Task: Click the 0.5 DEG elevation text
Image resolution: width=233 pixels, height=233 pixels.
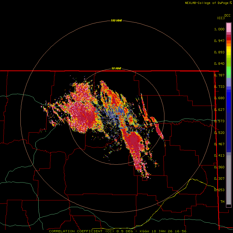Action: click(x=125, y=231)
